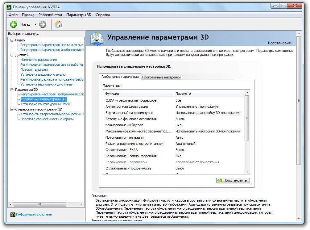This screenshot has width=310, height=230.
Task: Click the task tree scroll right arrow
Action: (x=81, y=204)
